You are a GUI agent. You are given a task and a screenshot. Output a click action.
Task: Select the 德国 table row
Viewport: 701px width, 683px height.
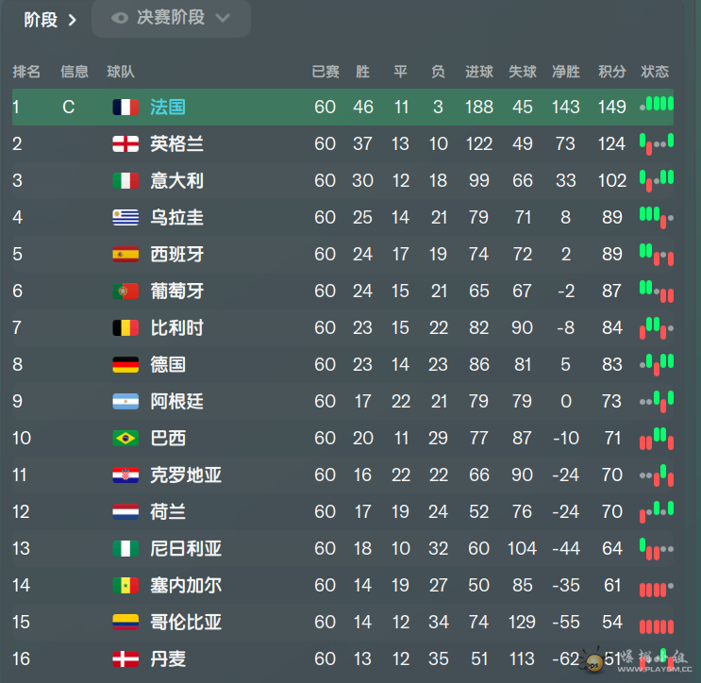(x=342, y=364)
